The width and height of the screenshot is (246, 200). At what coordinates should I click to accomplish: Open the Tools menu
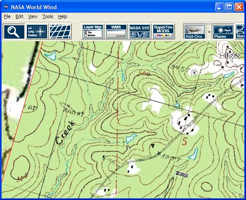pyautogui.click(x=48, y=16)
